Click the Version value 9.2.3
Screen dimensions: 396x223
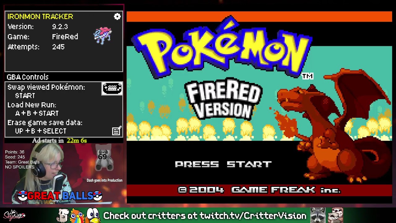tap(60, 27)
